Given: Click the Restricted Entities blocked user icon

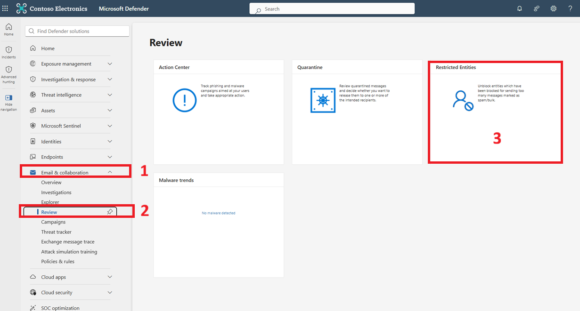Looking at the screenshot, I should tap(463, 100).
